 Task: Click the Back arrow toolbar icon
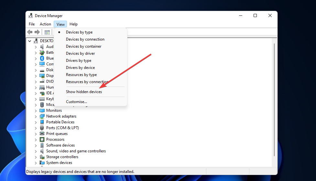point(30,32)
